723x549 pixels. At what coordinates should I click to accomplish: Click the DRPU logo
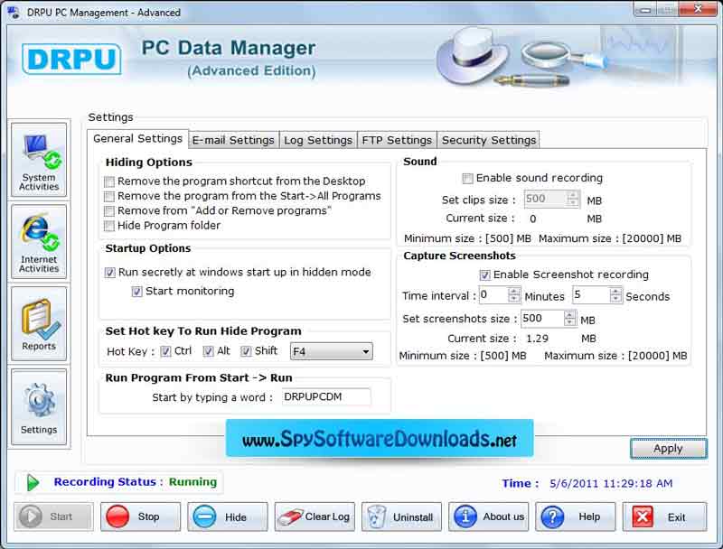[x=71, y=59]
